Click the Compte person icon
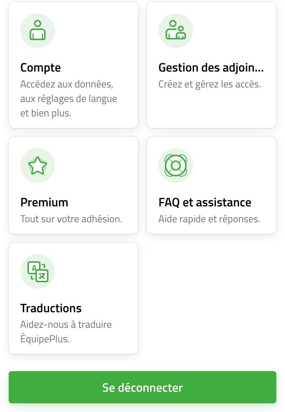285x412 pixels. pos(38,30)
